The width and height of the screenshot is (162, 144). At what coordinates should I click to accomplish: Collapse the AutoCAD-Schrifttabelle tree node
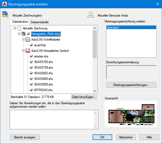24,40
